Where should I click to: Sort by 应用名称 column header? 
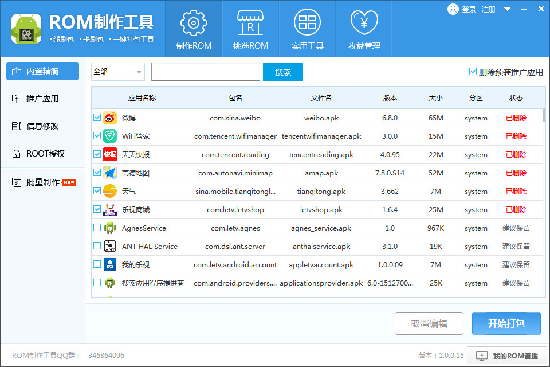(x=142, y=98)
